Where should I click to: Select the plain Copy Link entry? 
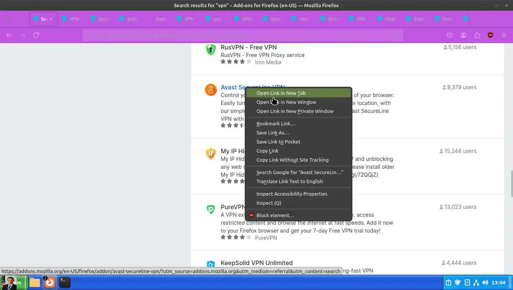pyautogui.click(x=298, y=151)
